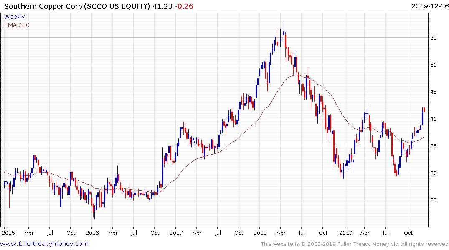Click the last price 41.23 value
449x250 pixels.
coord(162,6)
